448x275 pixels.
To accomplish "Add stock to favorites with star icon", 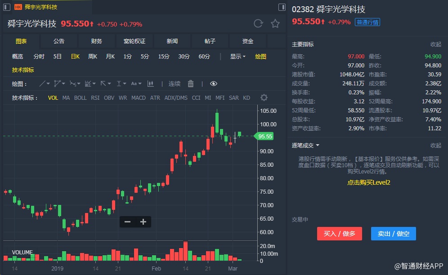I will 275,24.
